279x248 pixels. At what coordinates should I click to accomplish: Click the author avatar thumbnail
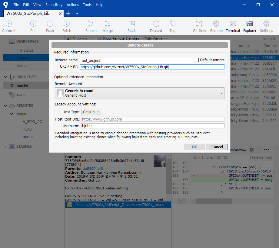160,161
